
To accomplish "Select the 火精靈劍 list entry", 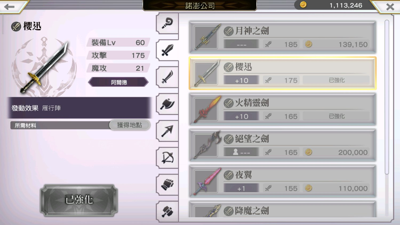I will 283,109.
